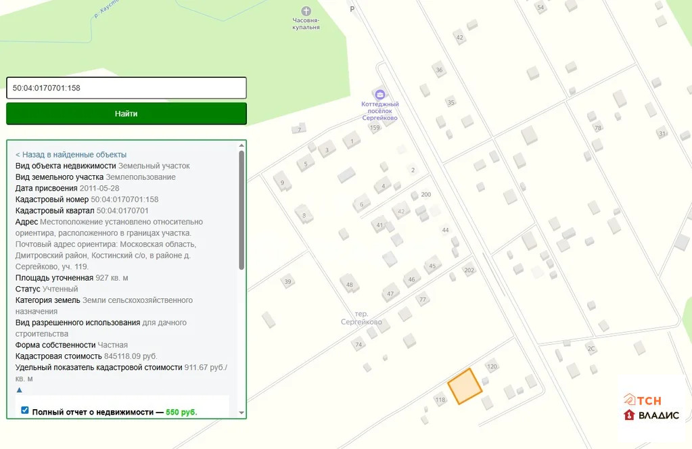The height and width of the screenshot is (449, 692).
Task: Click the Коттеджный посёлок Сергейково map marker
Action: 379,94
